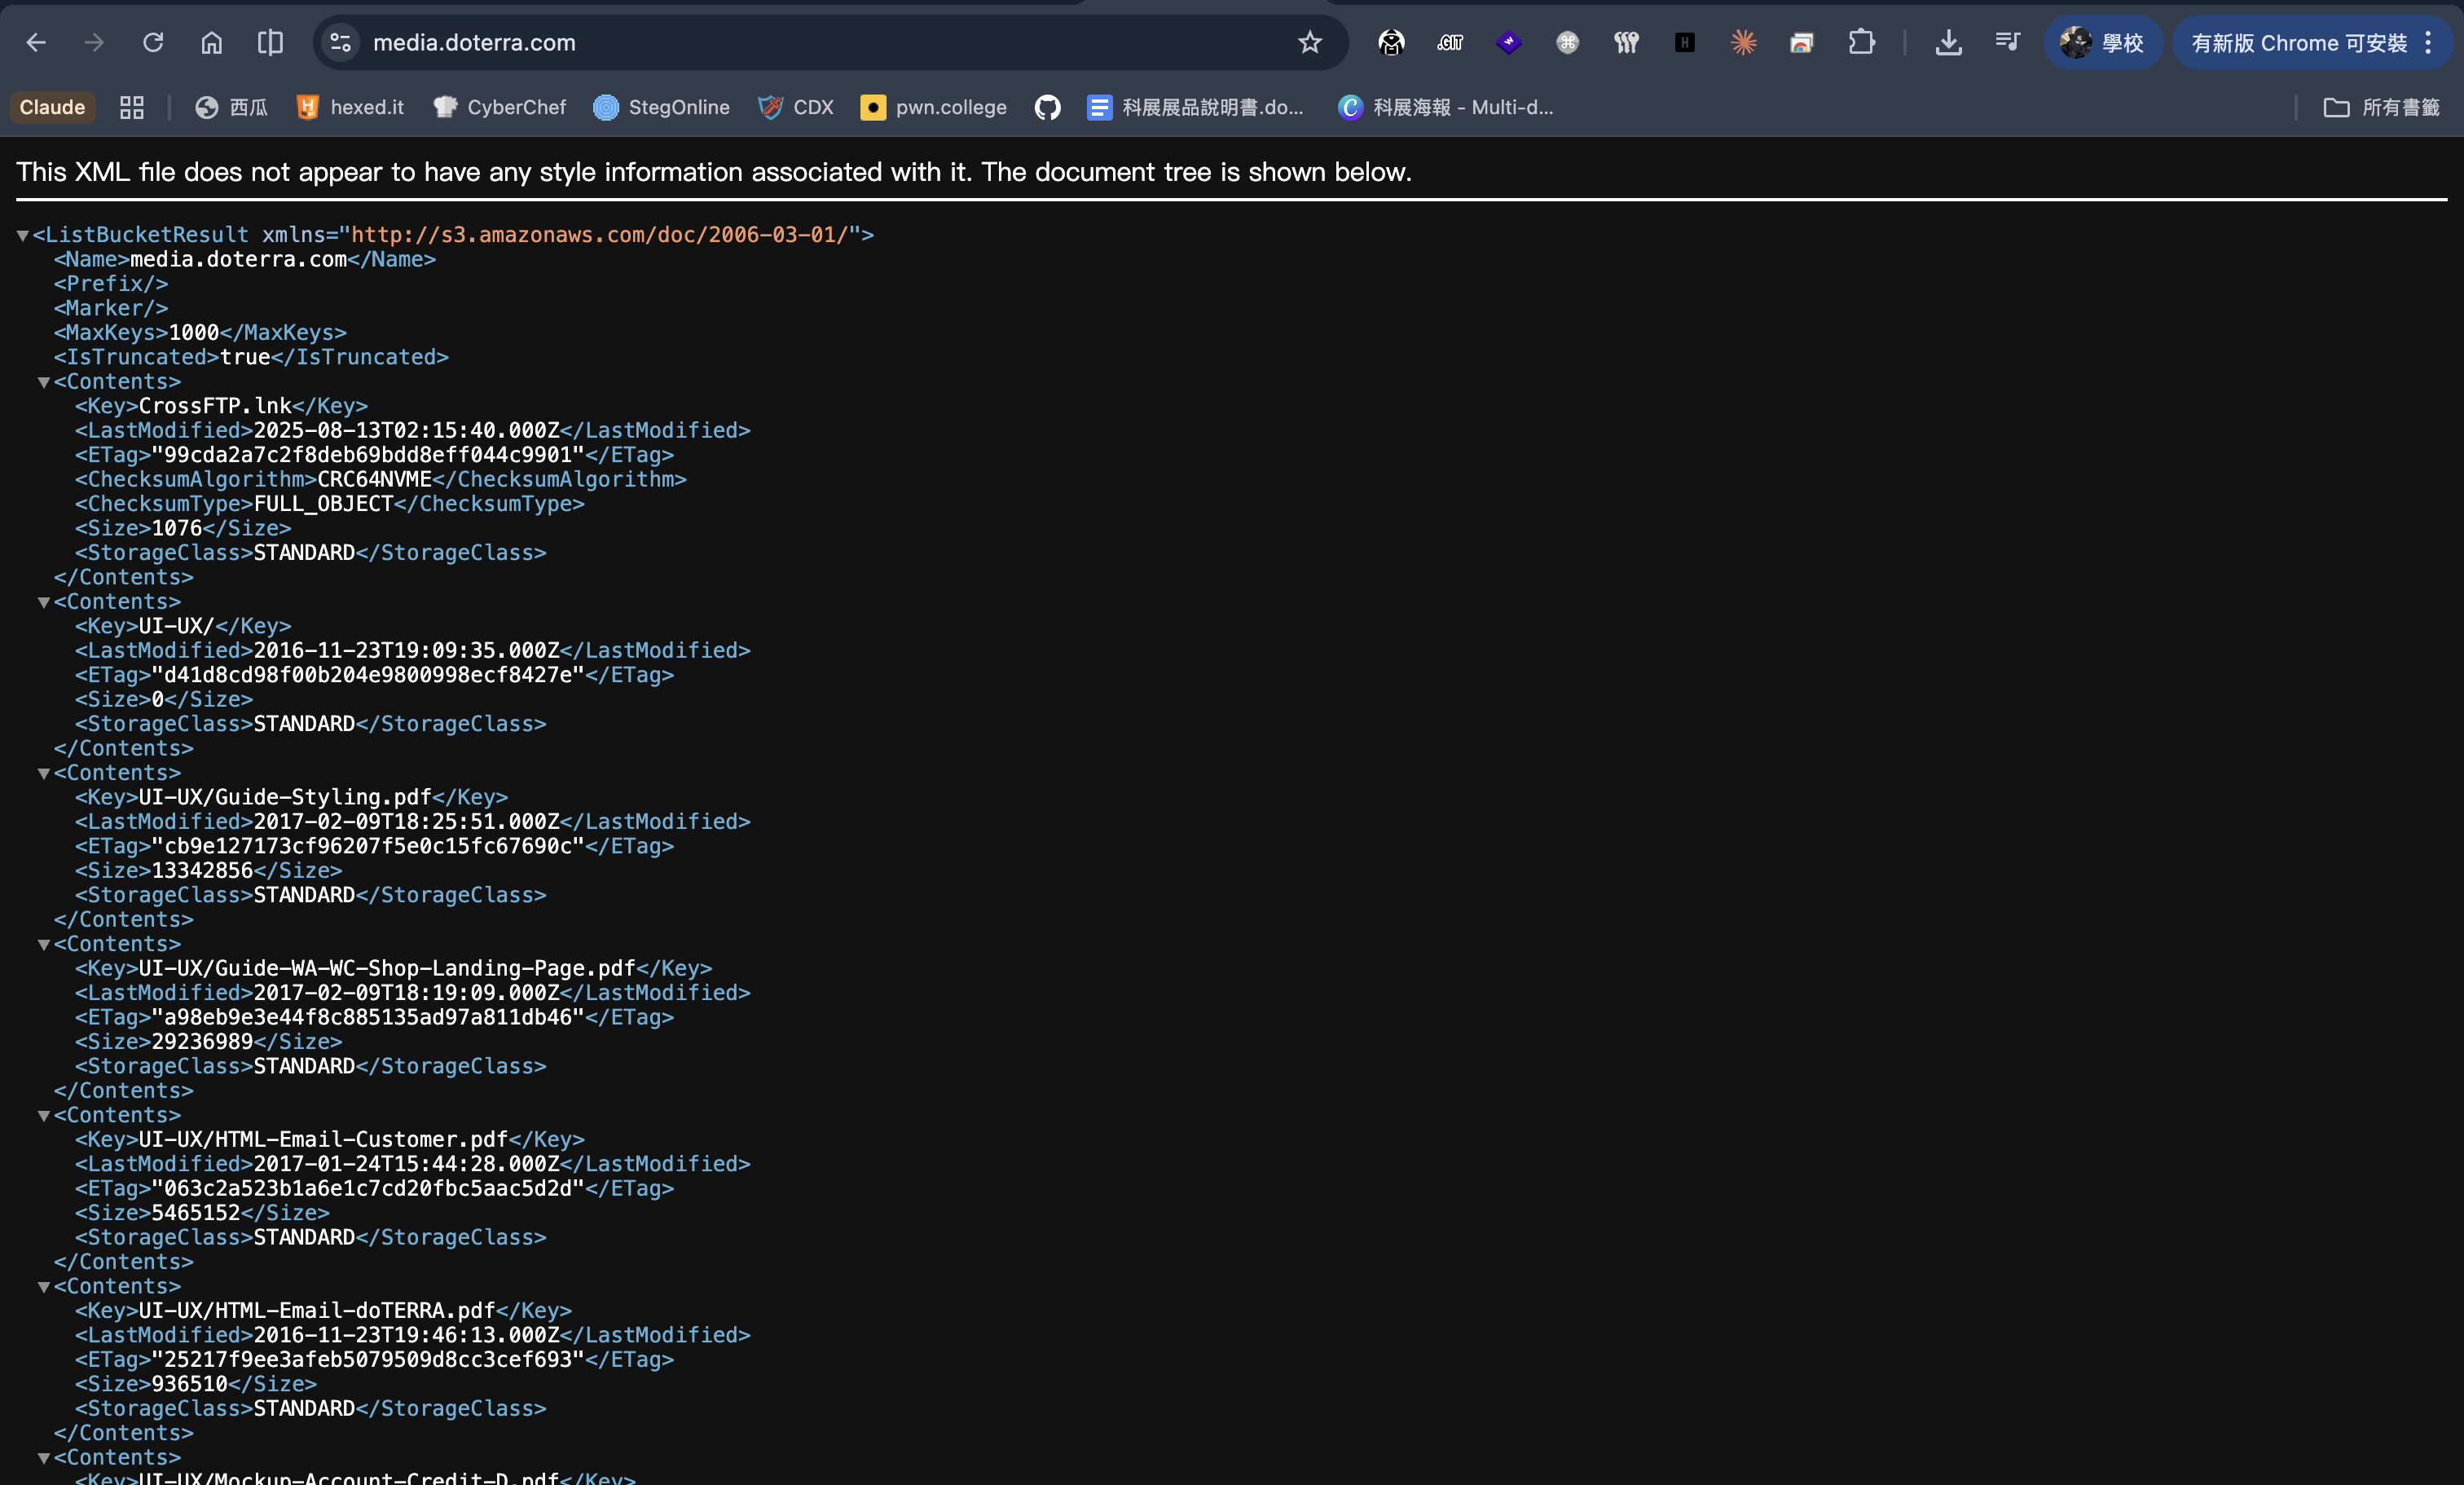Viewport: 2464px width, 1485px height.
Task: Go back to the previous page
Action: pos(36,43)
